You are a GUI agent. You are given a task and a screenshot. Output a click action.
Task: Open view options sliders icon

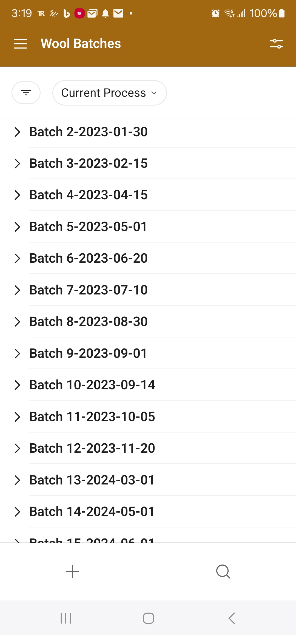click(x=276, y=44)
